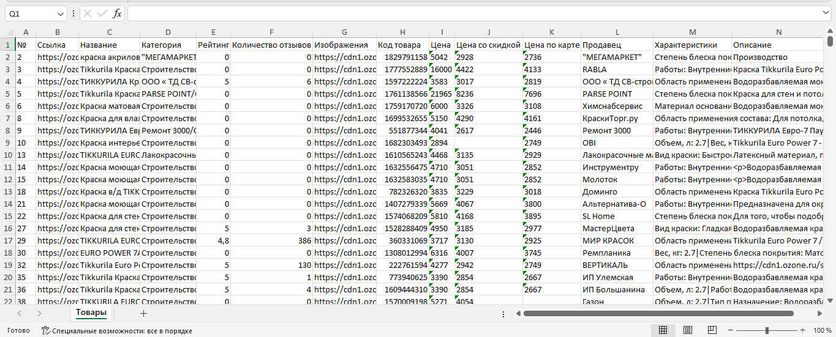Click the horizontal scrollbar left arrow
Viewport: 836px width, 337px height.
click(518, 313)
